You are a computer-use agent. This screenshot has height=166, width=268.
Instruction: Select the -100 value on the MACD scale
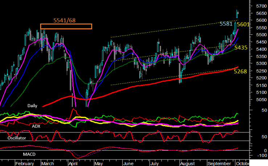click(x=258, y=156)
